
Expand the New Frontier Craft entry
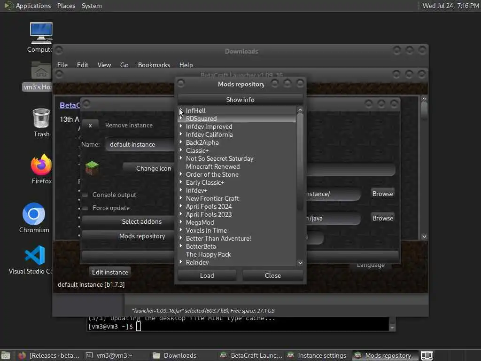pos(181,198)
